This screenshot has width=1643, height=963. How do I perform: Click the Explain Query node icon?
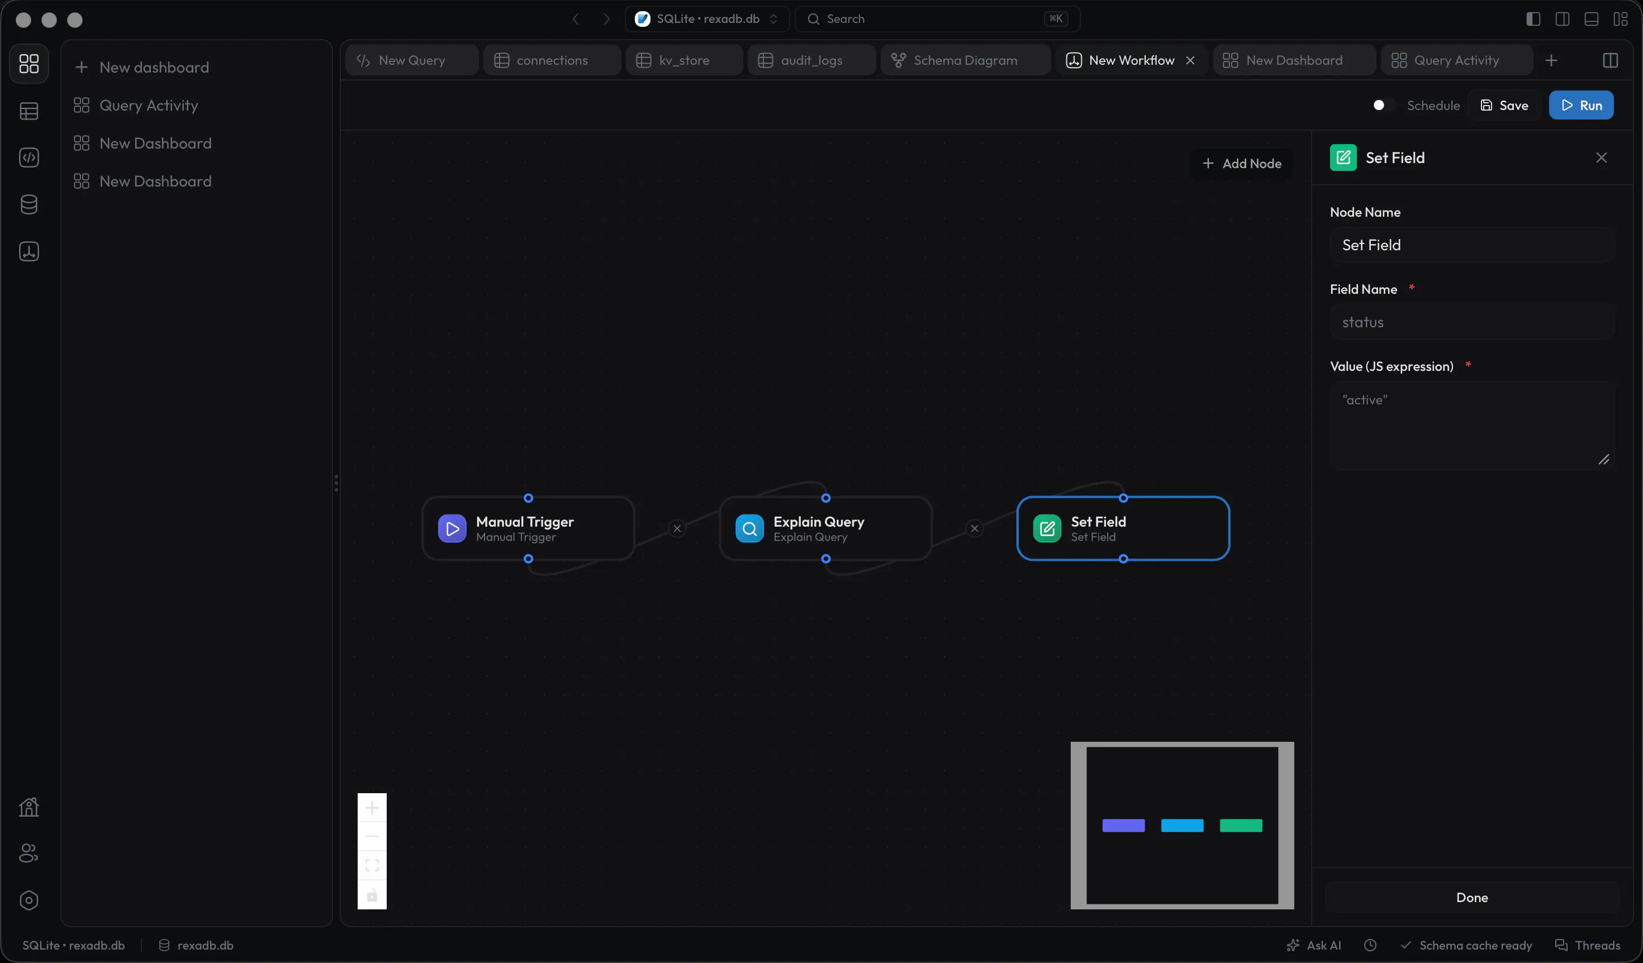(750, 528)
